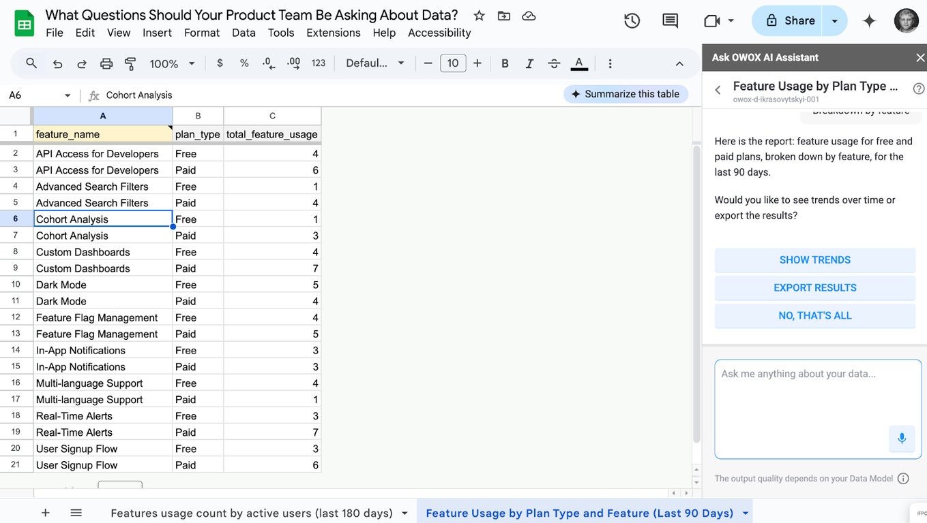The width and height of the screenshot is (927, 523).
Task: Click the search menus magnifier icon
Action: [x=31, y=63]
